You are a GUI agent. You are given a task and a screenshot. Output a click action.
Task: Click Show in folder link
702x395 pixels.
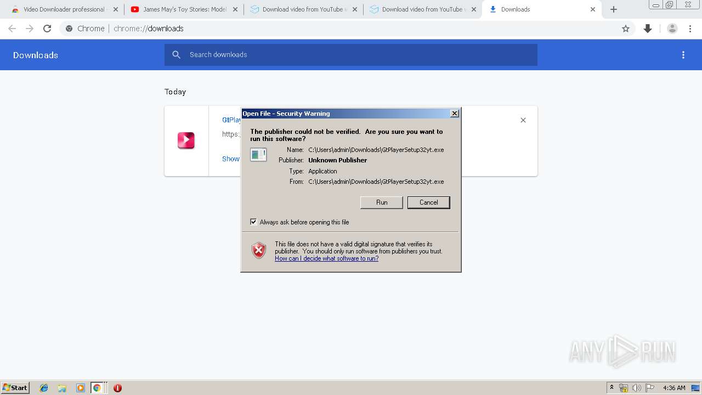pos(231,159)
